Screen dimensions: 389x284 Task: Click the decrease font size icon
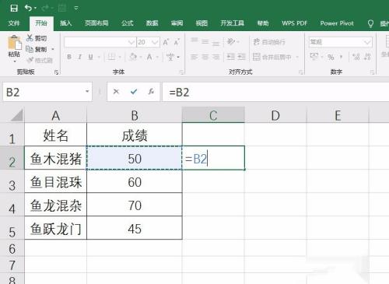click(x=177, y=42)
